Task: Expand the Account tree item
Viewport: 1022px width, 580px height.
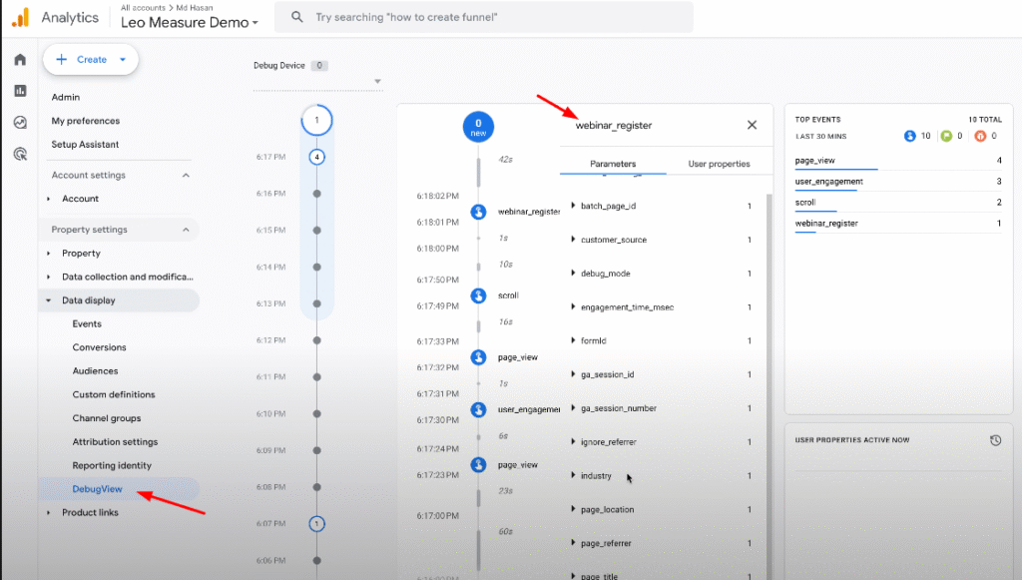Action: [49, 199]
